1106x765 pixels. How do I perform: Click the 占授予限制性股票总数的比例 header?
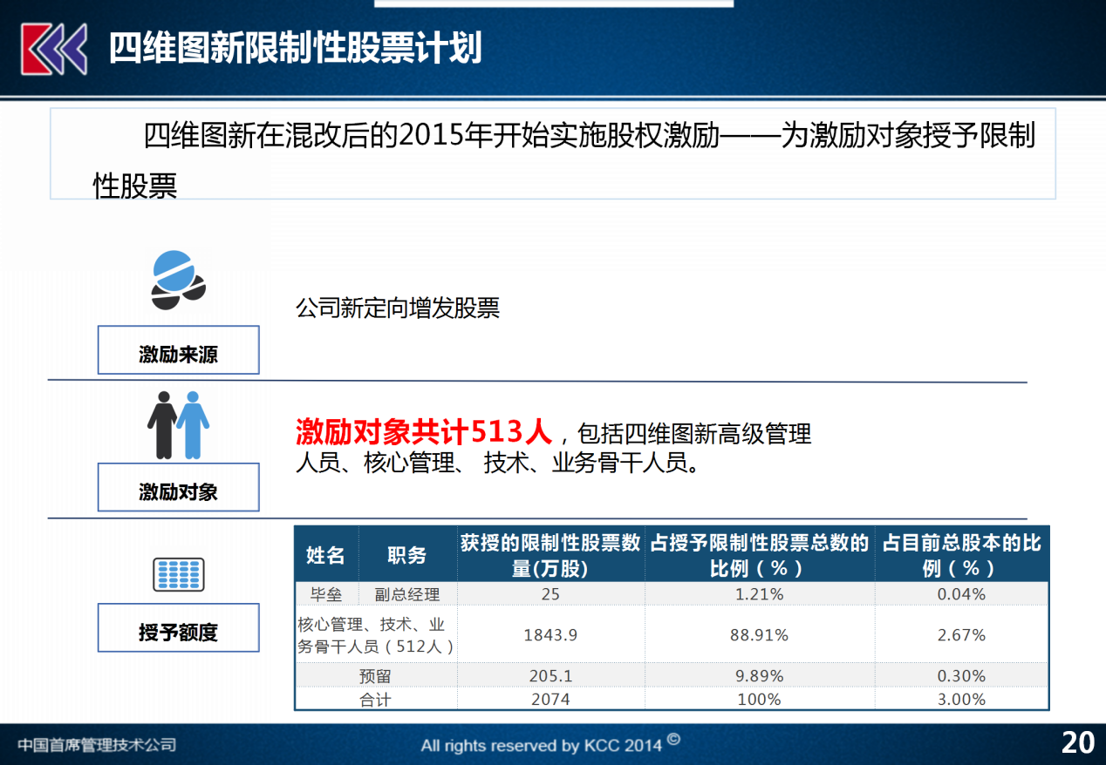(759, 555)
